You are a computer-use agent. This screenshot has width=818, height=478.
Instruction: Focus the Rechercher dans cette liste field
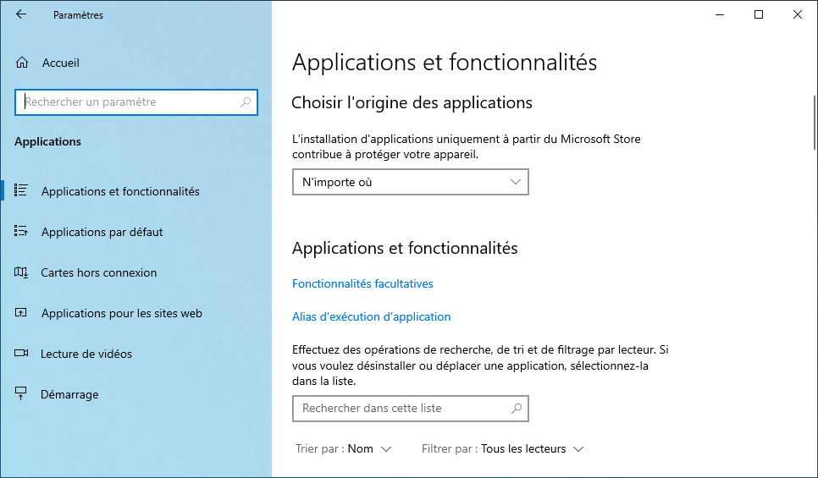pyautogui.click(x=411, y=408)
